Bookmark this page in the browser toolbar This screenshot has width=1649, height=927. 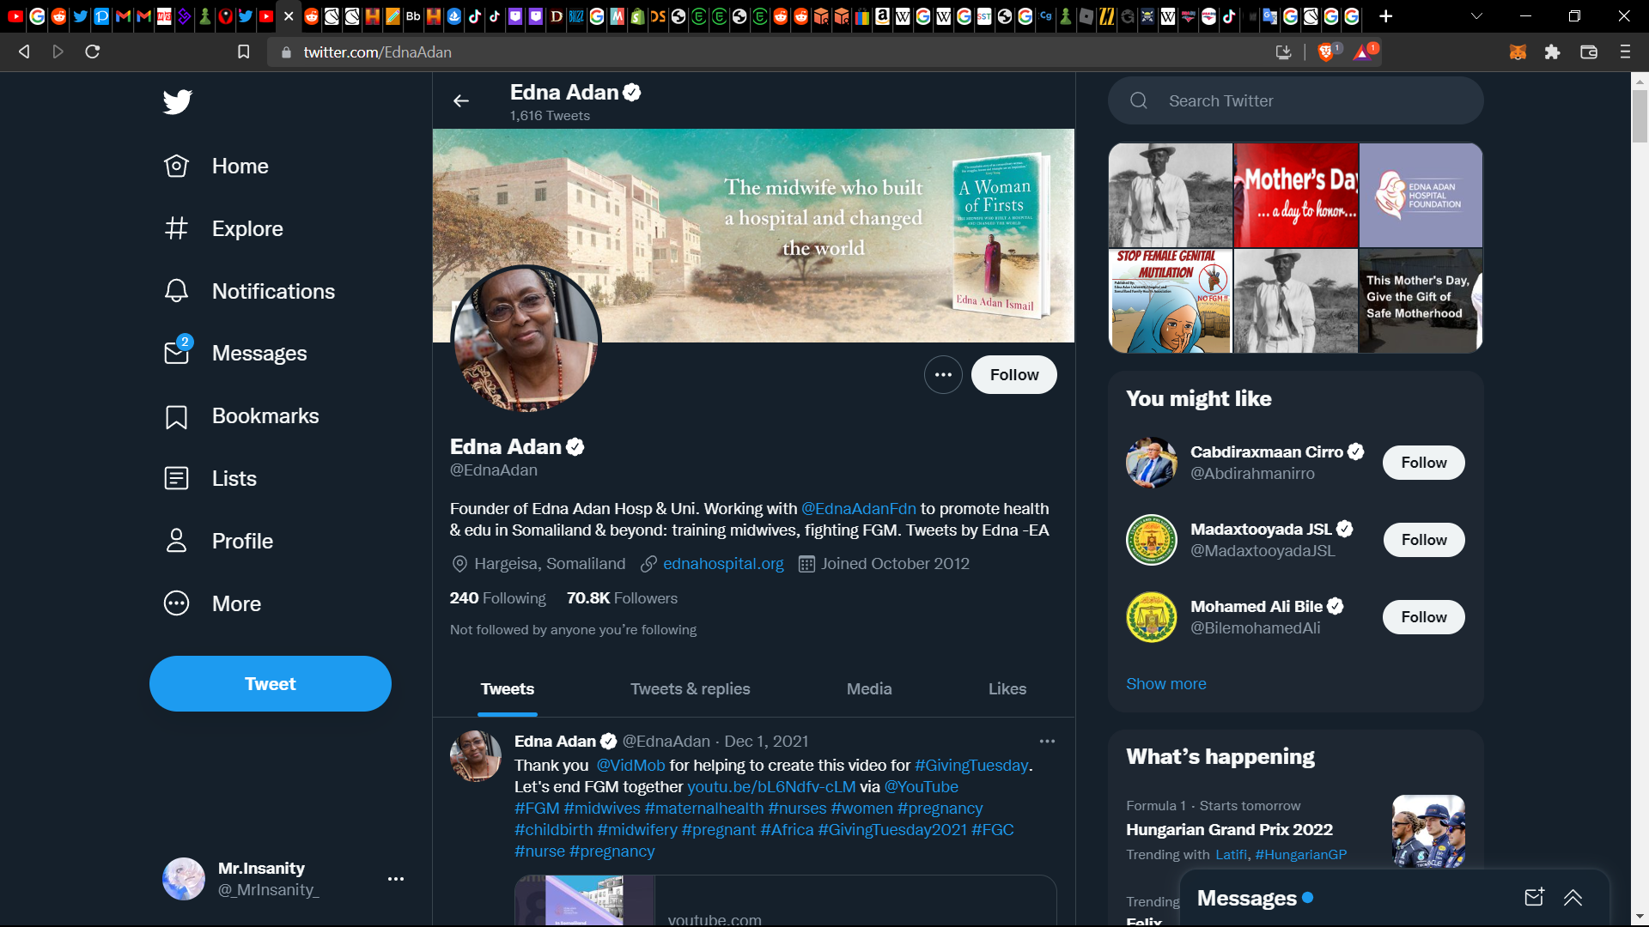point(244,51)
